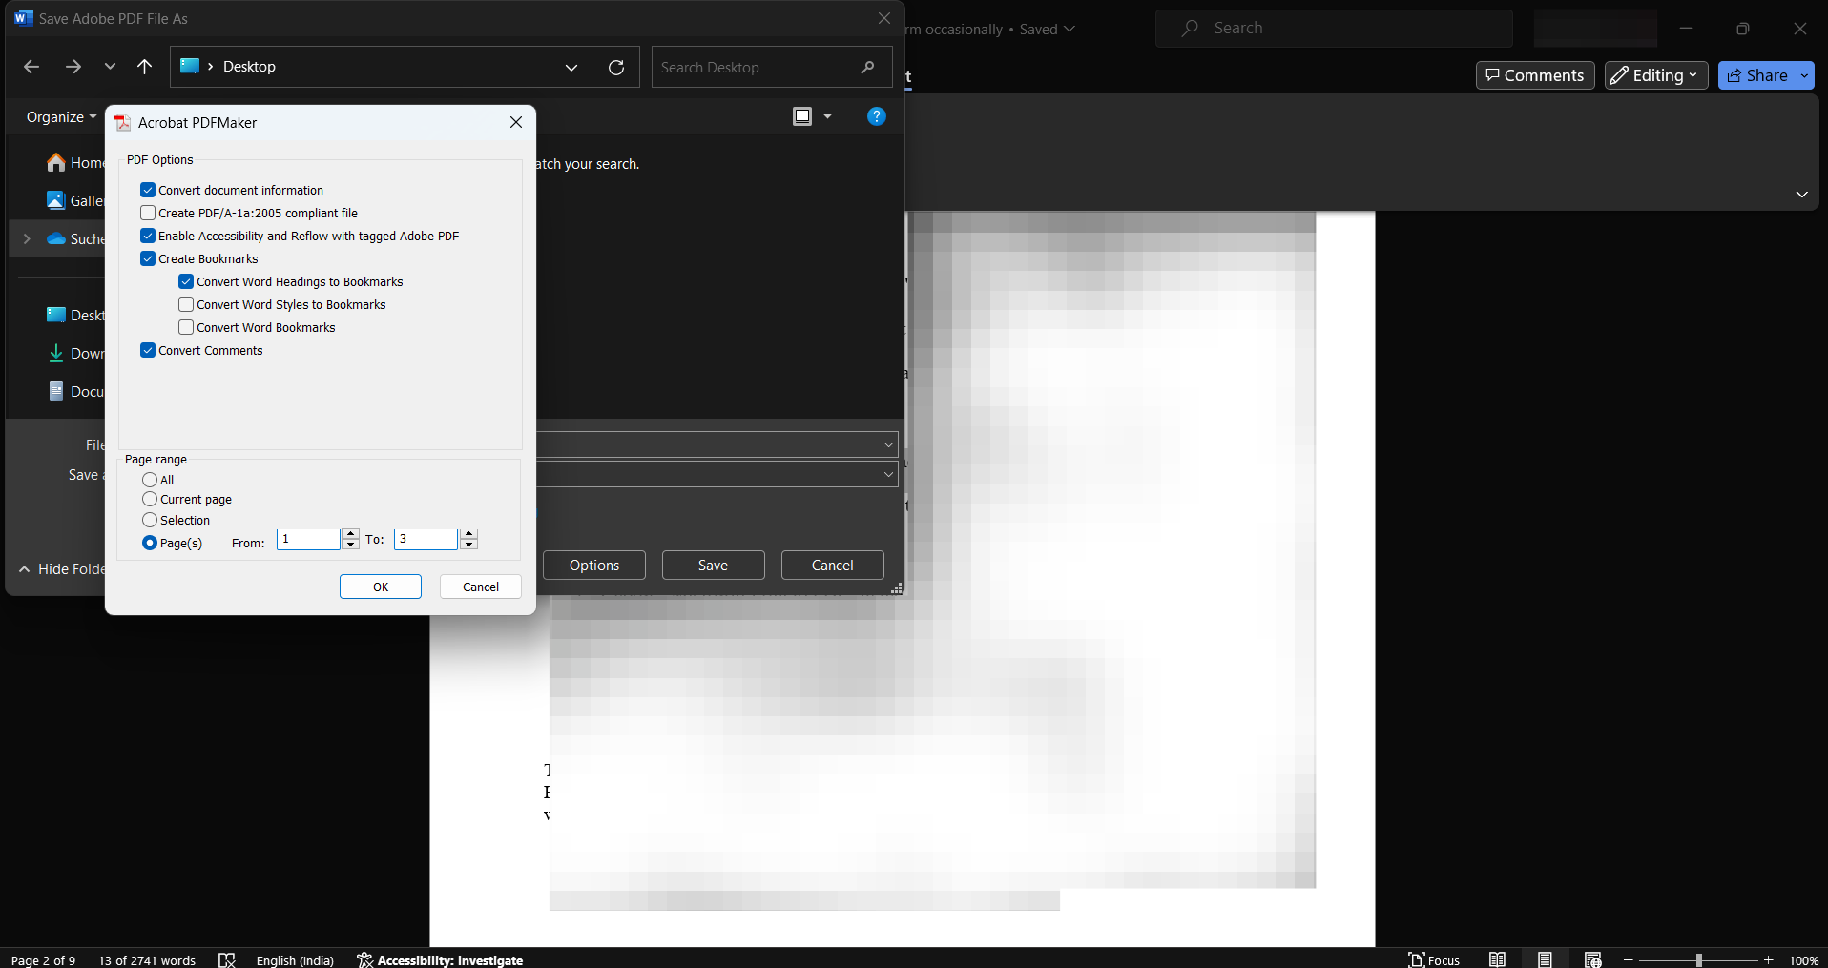Expand the Share dropdown arrow
The image size is (1828, 968).
(1805, 75)
